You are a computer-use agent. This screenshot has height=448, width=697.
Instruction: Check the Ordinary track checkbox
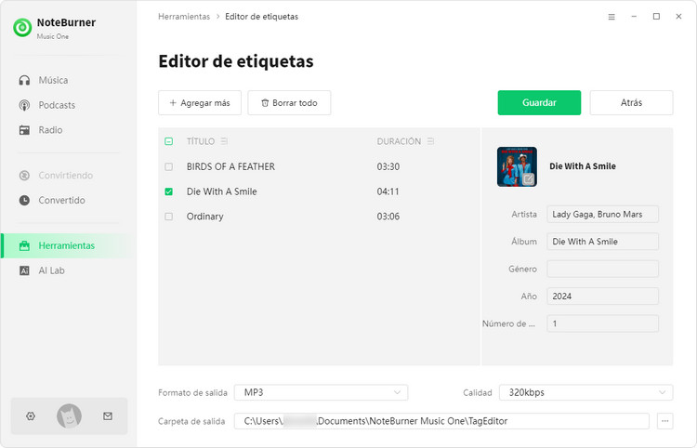click(168, 217)
